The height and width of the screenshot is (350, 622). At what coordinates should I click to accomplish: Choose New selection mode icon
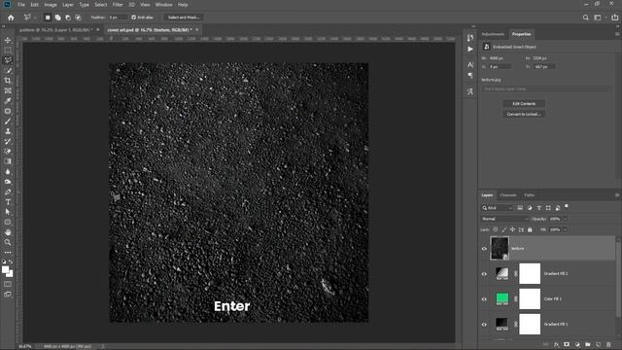pyautogui.click(x=48, y=17)
